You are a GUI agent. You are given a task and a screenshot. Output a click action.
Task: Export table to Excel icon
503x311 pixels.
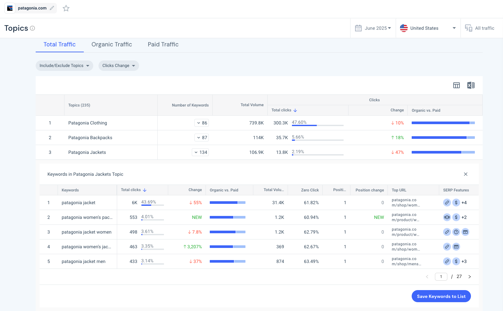[471, 85]
